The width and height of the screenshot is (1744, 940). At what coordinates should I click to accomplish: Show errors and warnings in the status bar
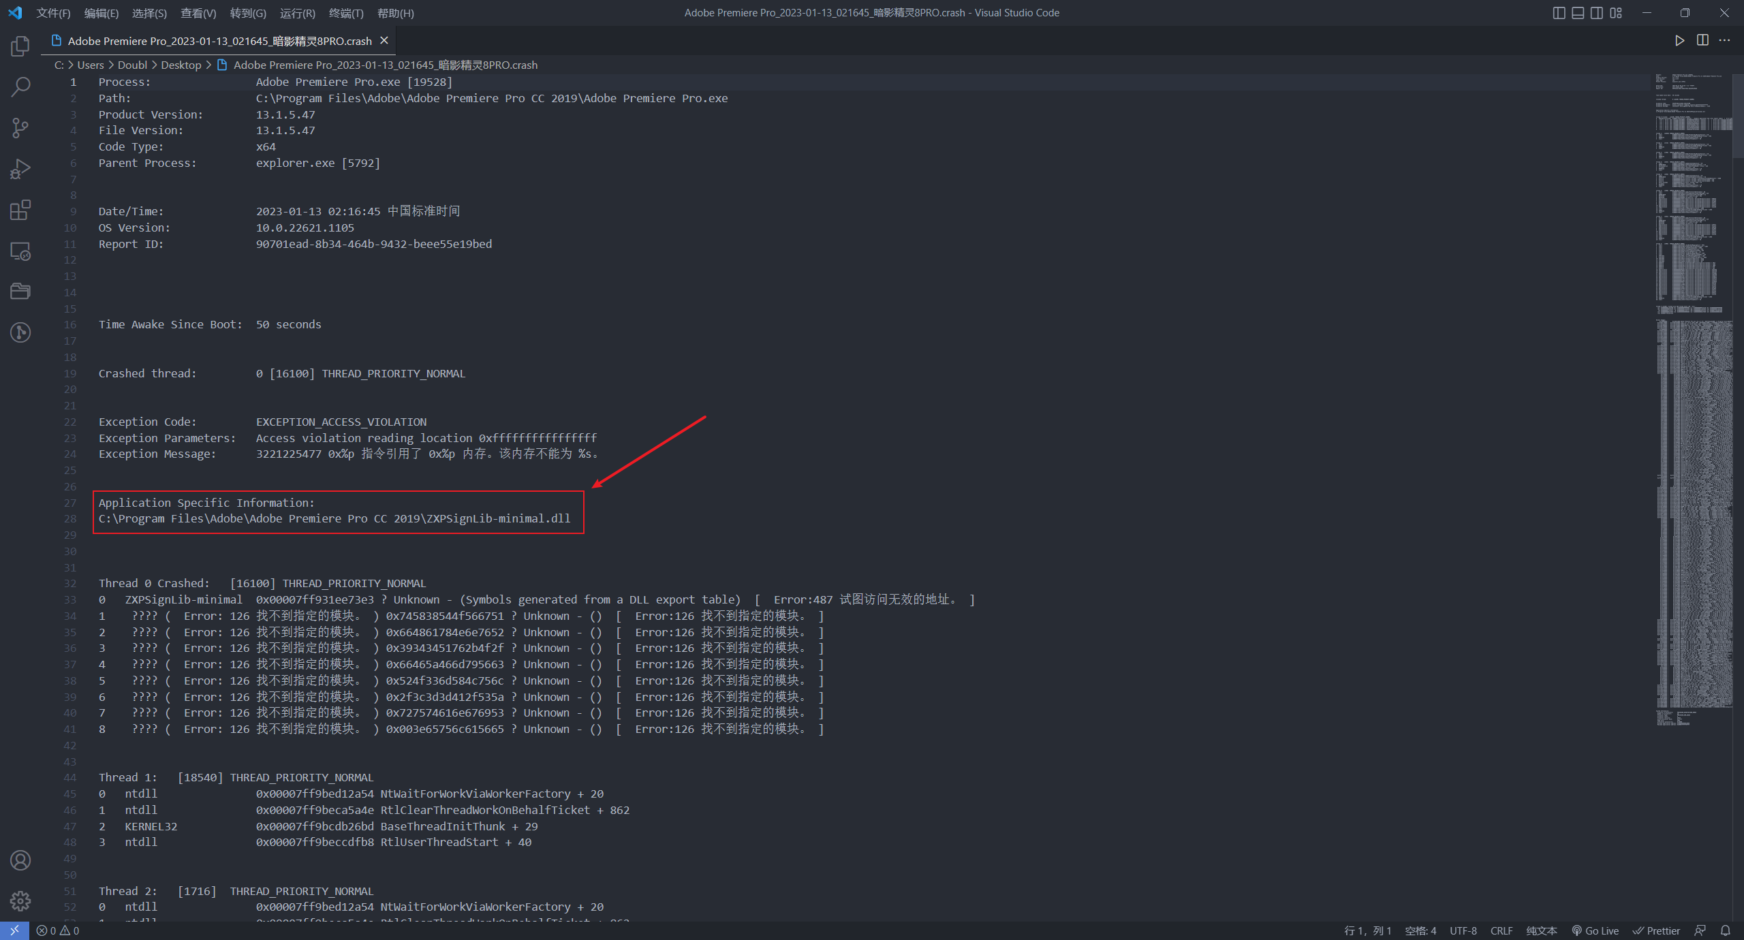click(x=58, y=930)
